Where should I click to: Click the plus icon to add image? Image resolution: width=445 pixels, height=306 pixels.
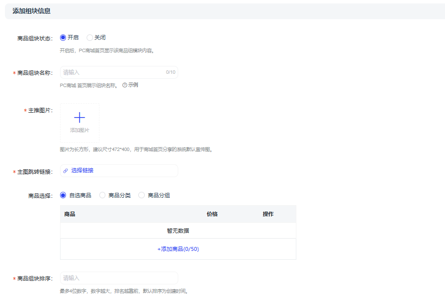coord(79,118)
